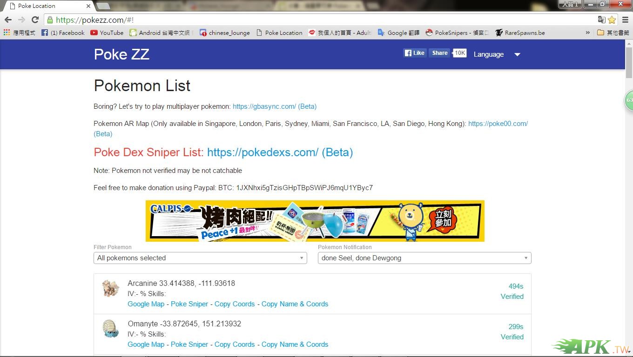Click the Omanyte 299s timer text
Viewport: 633px width, 357px height.
(x=516, y=327)
